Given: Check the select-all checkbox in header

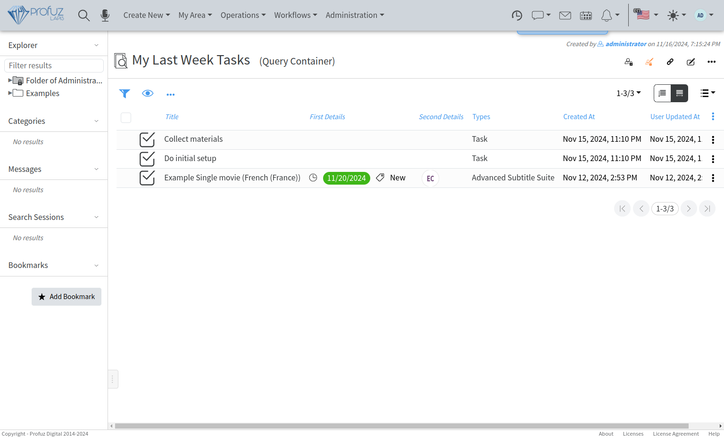Looking at the screenshot, I should [x=126, y=118].
